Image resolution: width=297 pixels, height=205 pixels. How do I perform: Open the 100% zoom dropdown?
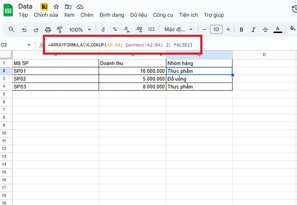[x=80, y=30]
